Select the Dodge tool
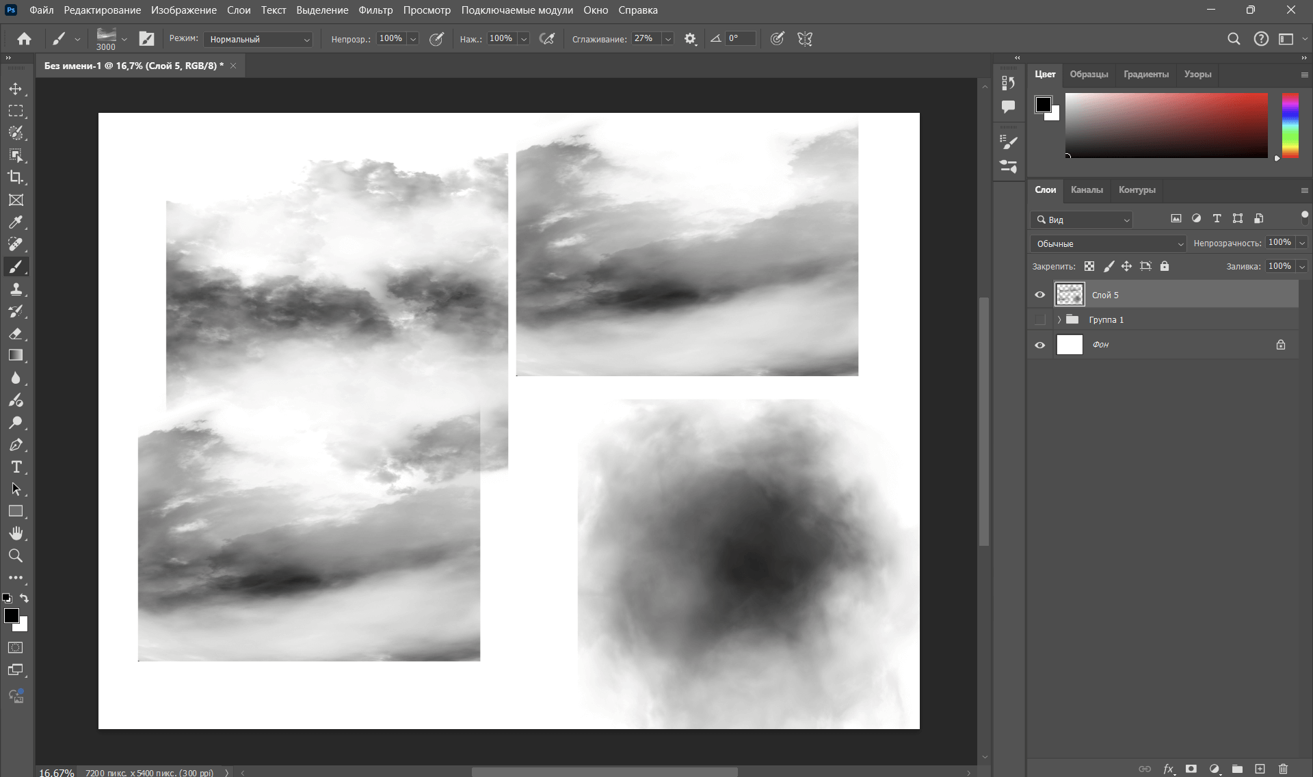The width and height of the screenshot is (1313, 777). coord(16,422)
